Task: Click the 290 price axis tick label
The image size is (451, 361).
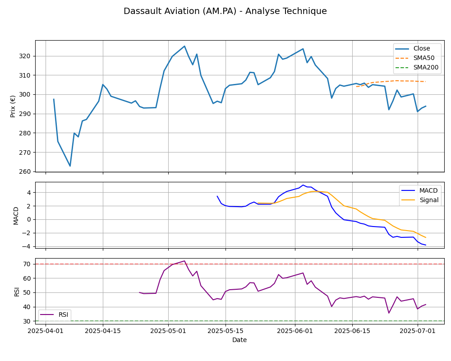Action: pos(25,114)
